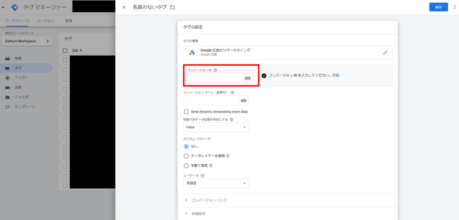The width and height of the screenshot is (459, 220).
Task: Select the なし radio button
Action: [186, 146]
